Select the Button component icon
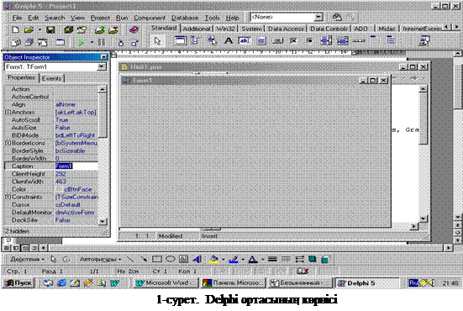Screen dimensions: 463x311 [x=277, y=40]
